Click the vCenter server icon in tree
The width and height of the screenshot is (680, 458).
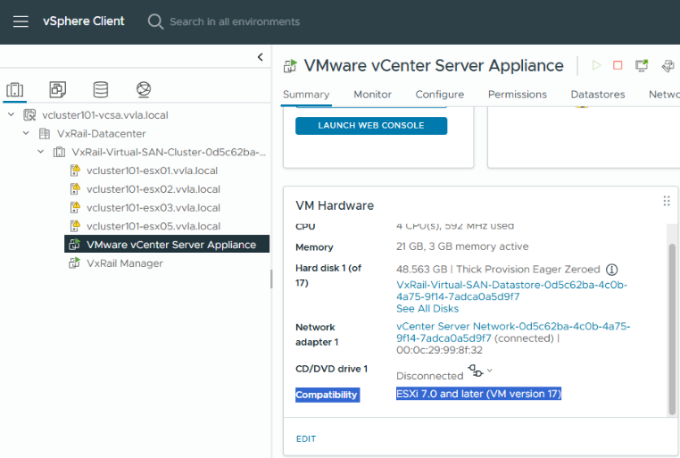coord(29,115)
